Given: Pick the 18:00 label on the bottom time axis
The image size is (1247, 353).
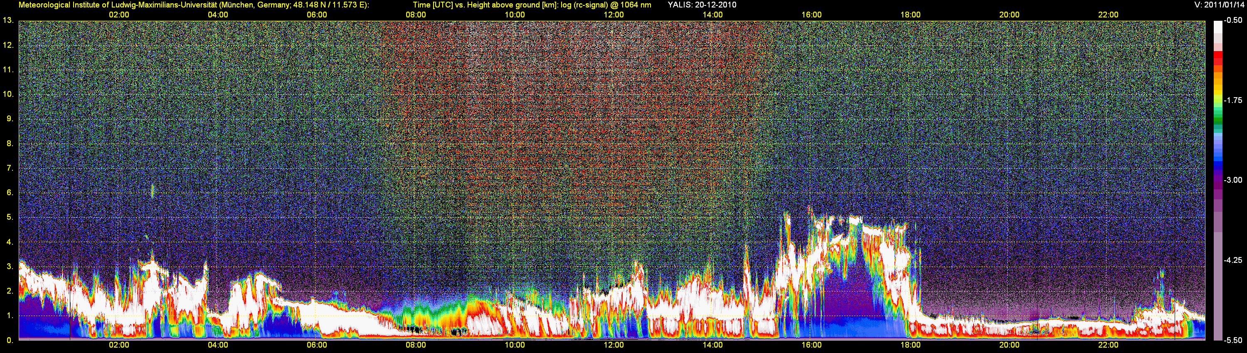Looking at the screenshot, I should click(911, 345).
